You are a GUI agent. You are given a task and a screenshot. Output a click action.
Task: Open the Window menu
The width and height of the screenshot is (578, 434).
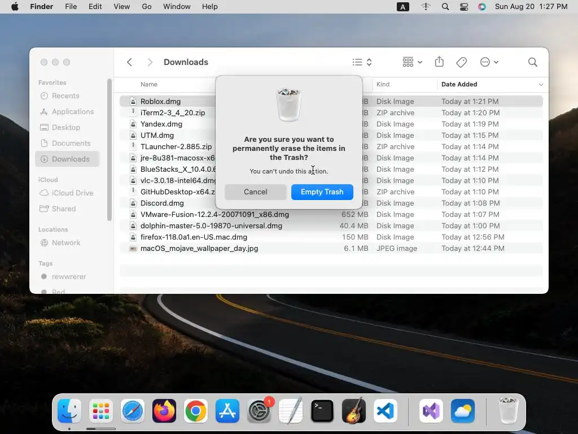pos(177,7)
